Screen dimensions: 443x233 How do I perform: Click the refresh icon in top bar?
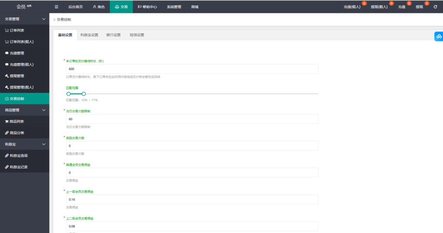point(435,7)
